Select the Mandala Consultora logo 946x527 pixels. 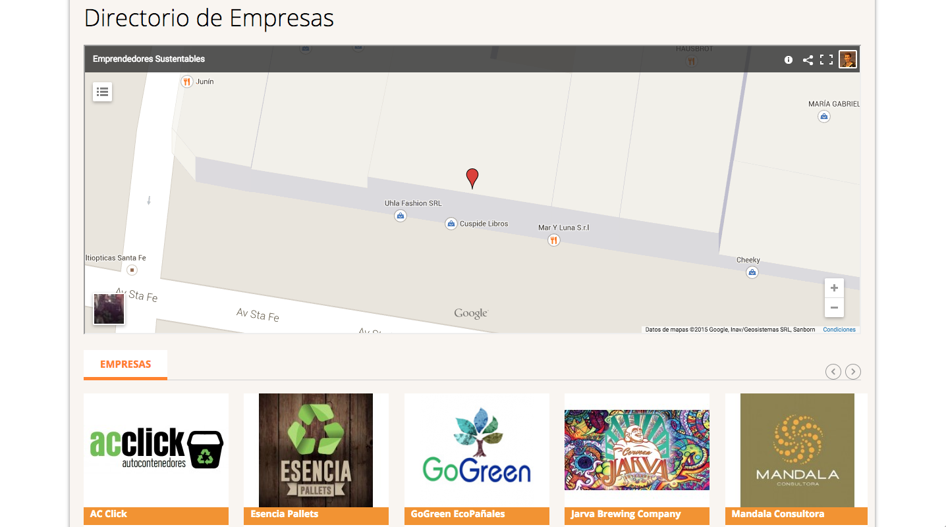pos(797,450)
